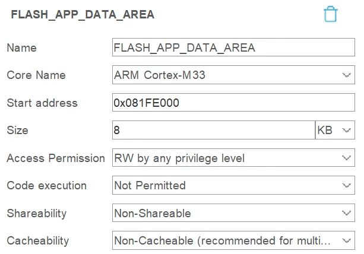This screenshot has width=364, height=254.
Task: Click the Shareability chevron arrow
Action: (x=346, y=213)
